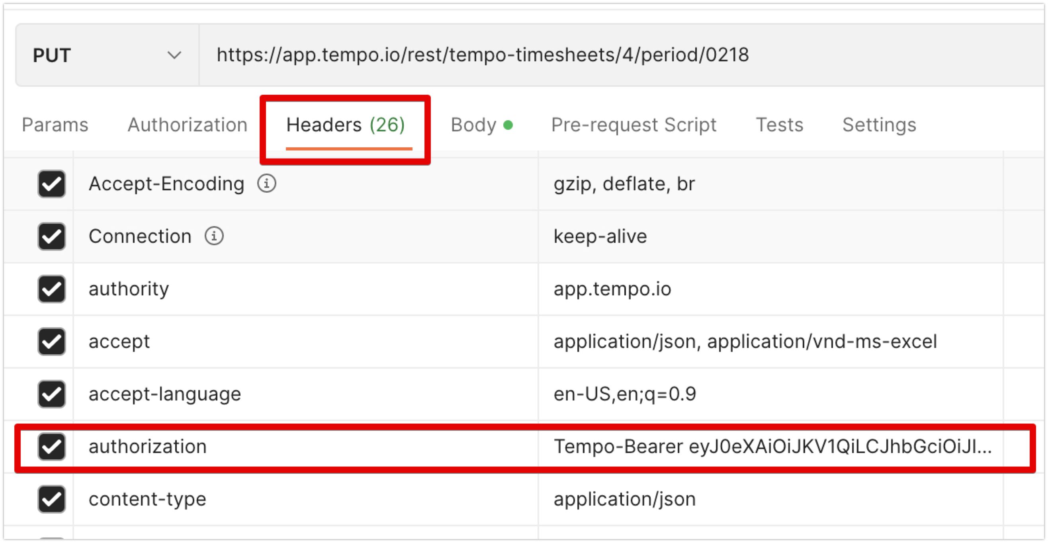This screenshot has width=1048, height=543.
Task: Click the green dot on Body tab
Action: pos(508,125)
